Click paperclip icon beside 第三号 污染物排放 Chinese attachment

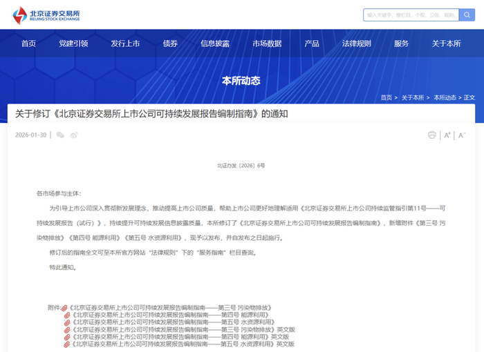pos(64,308)
